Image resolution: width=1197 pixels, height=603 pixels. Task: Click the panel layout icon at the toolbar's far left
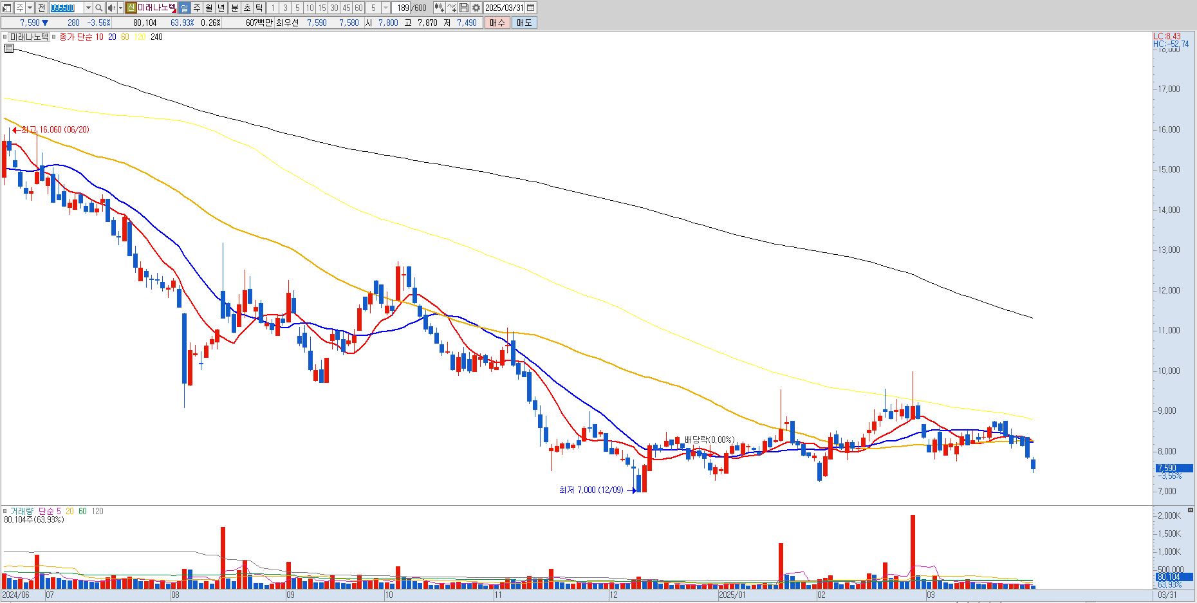click(x=6, y=8)
